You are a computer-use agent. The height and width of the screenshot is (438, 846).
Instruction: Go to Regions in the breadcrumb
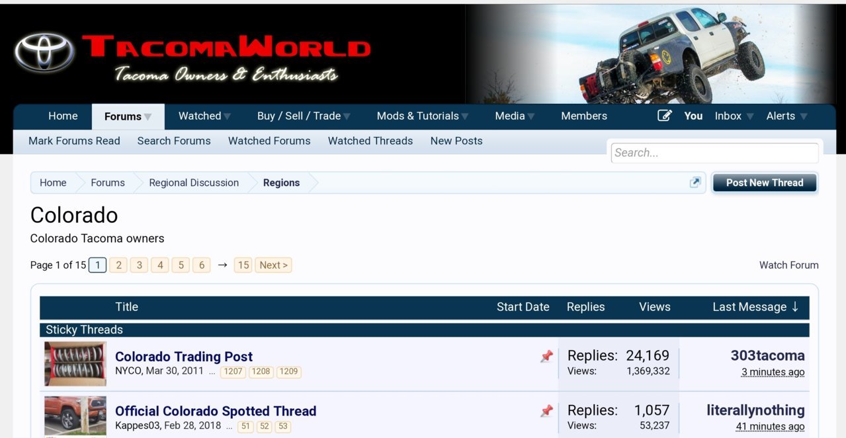281,183
